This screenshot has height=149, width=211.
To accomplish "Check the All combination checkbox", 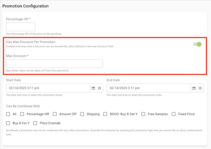I will click(x=8, y=114).
